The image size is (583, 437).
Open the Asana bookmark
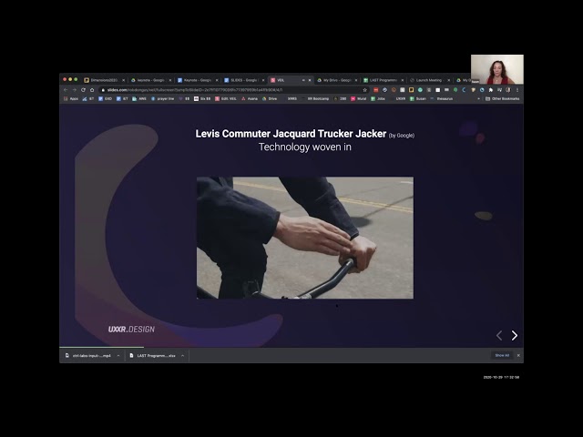[x=250, y=99]
